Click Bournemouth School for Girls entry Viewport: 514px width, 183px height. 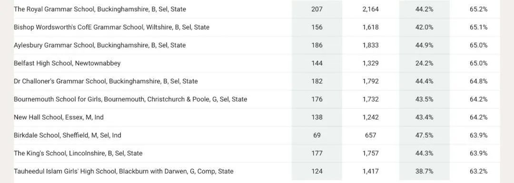130,99
